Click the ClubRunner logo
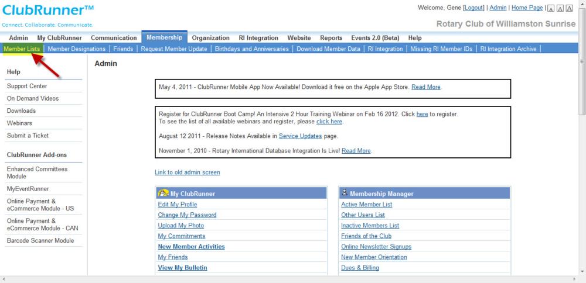The image size is (586, 283). (48, 10)
